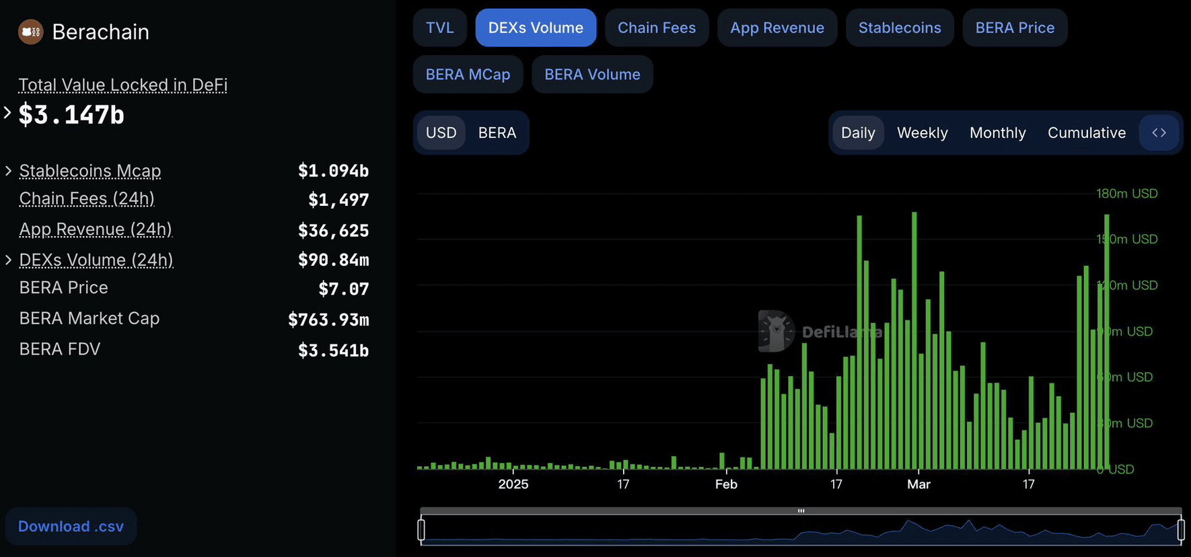Toggle the DEXs Volume chart series
Screen dimensions: 1191x557
pos(536,28)
